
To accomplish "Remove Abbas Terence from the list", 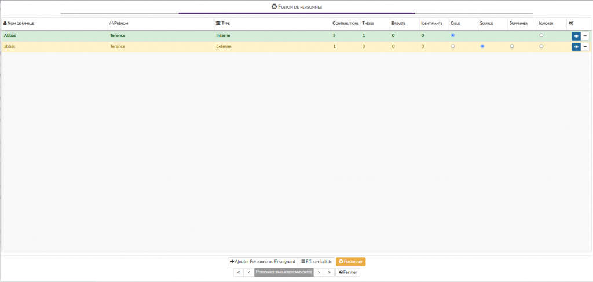I will 585,36.
